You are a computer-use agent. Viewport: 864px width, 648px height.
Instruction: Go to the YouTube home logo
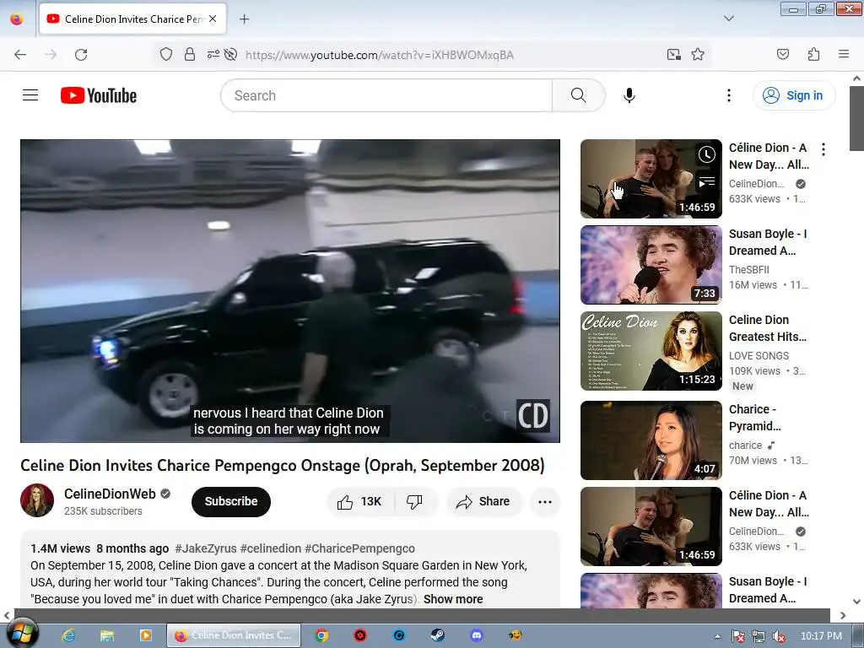coord(99,95)
